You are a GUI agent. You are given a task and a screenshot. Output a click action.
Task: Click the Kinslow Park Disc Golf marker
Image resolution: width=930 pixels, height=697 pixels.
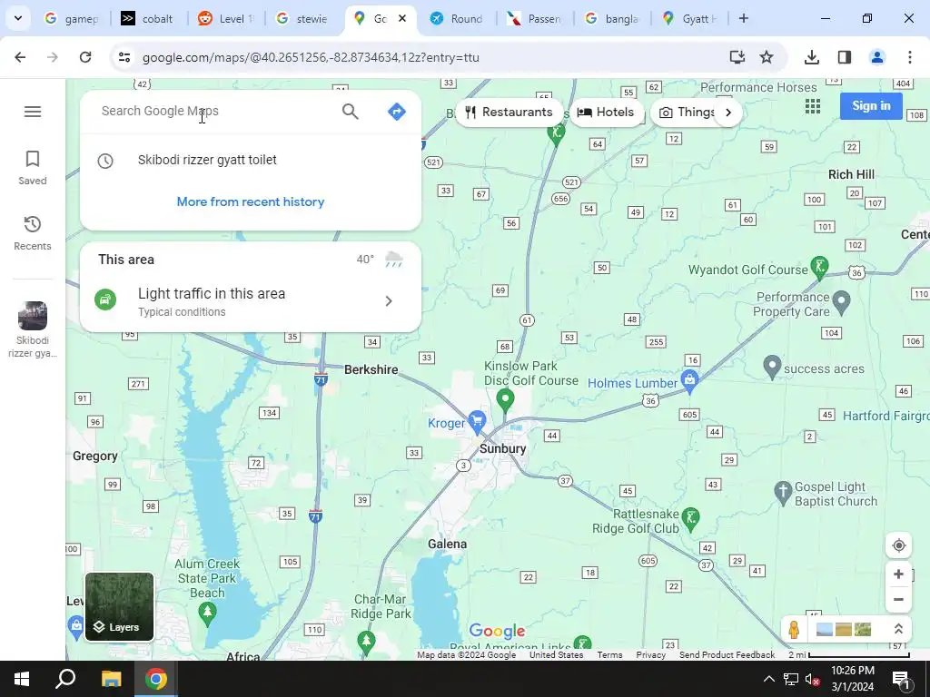pyautogui.click(x=505, y=399)
